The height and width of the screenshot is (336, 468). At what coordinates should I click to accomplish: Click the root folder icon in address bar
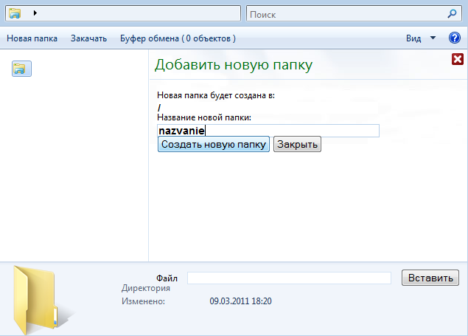pyautogui.click(x=15, y=13)
